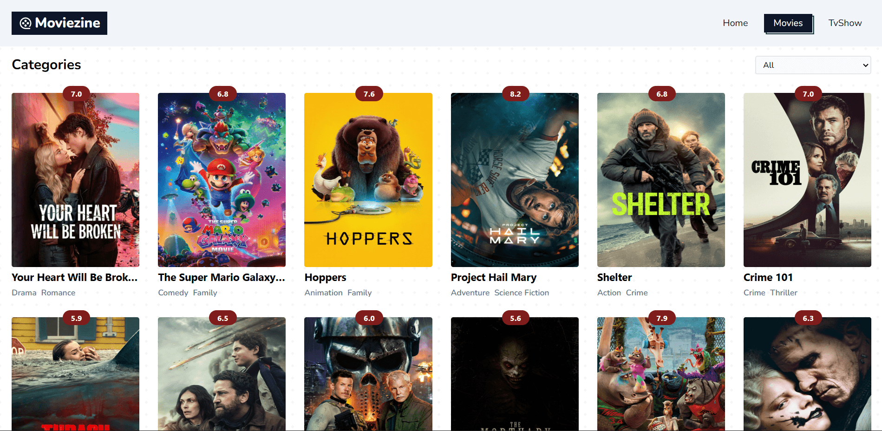Click Family genre under Hoppers

pos(359,293)
